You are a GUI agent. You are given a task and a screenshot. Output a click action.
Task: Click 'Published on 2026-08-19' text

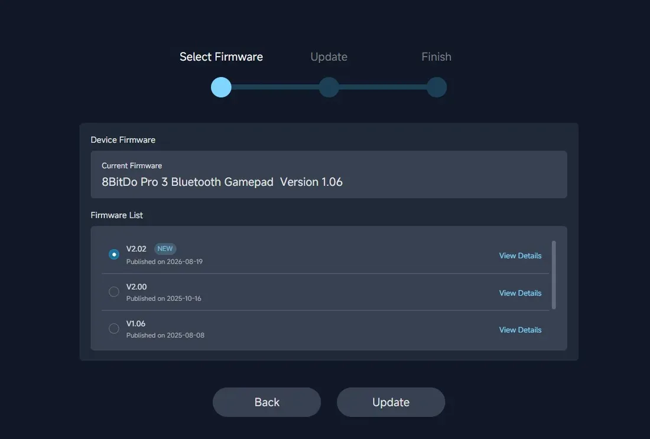(x=164, y=261)
